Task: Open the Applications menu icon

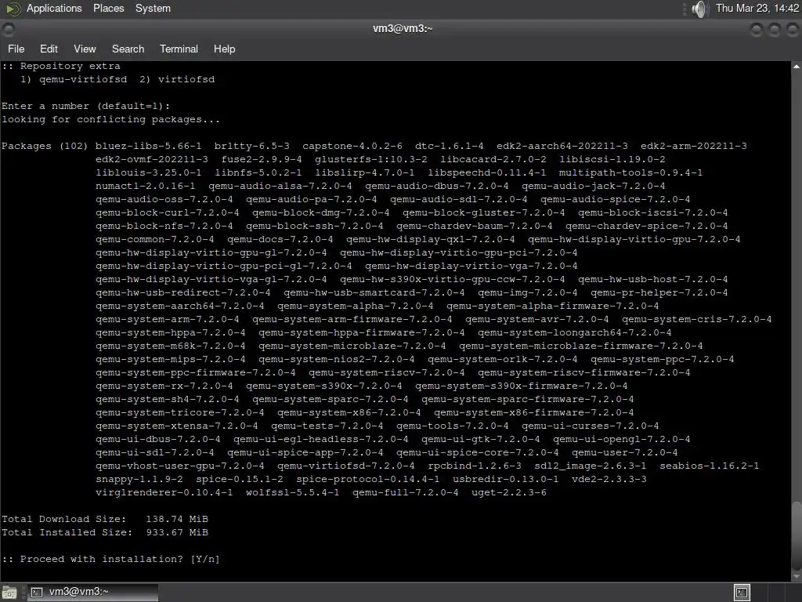Action: (x=13, y=8)
